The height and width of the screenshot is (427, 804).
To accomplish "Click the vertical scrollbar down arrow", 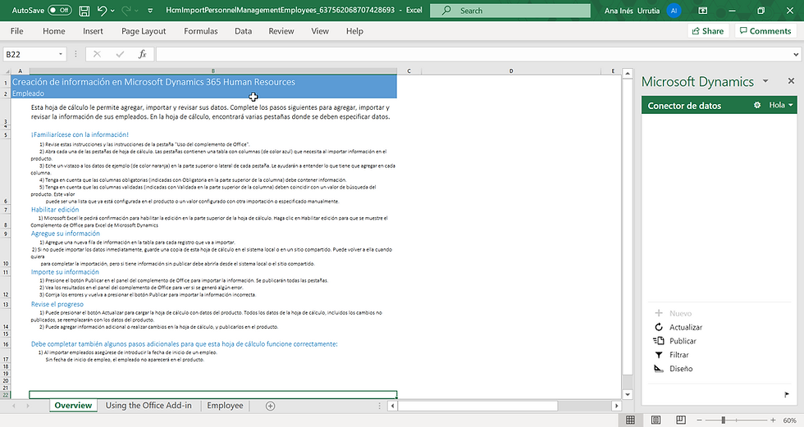I will coord(627,394).
